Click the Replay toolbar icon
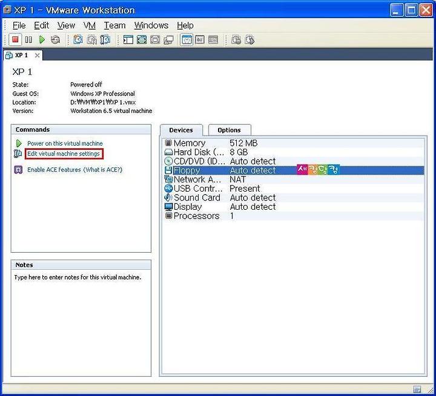This screenshot has height=396, width=436. 249,40
